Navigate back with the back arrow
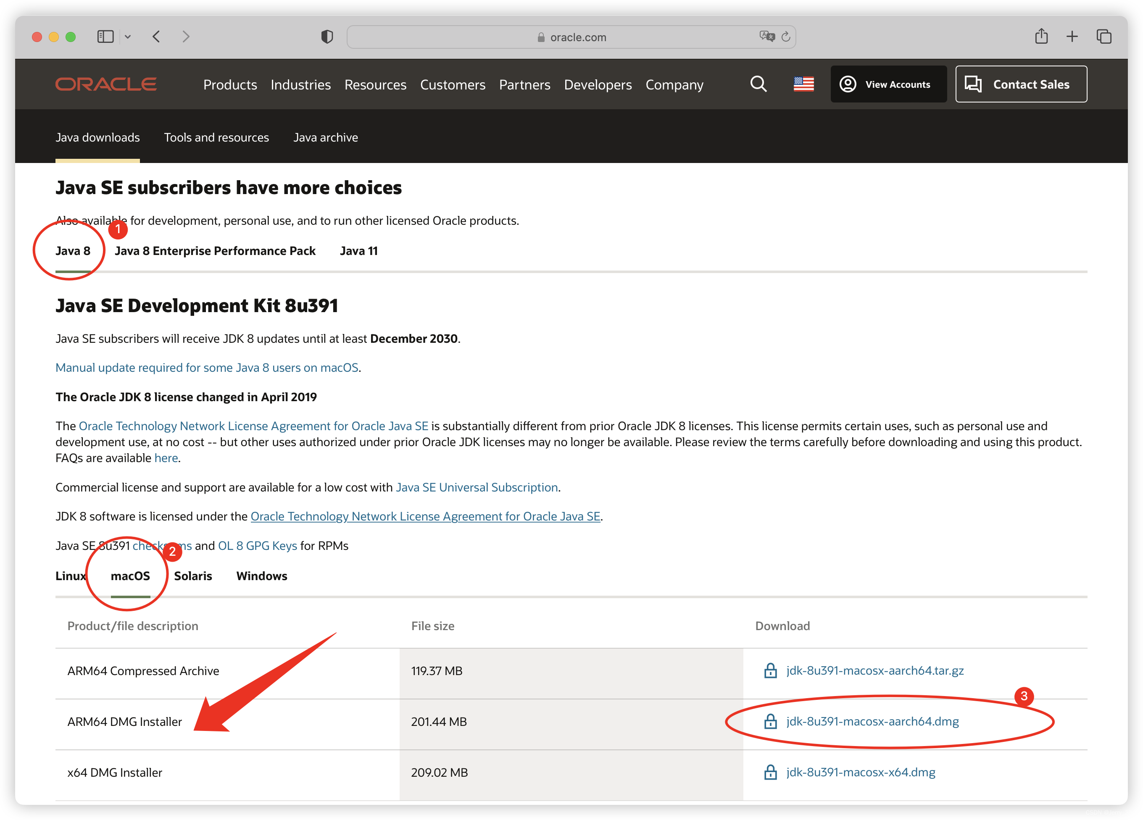Viewport: 1143px width, 820px height. tap(156, 36)
